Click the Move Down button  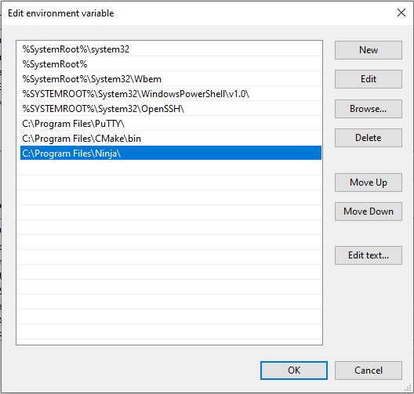369,211
